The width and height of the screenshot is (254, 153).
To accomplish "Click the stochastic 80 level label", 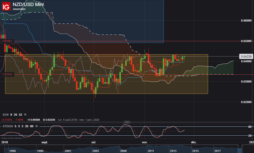I will (x=250, y=127).
